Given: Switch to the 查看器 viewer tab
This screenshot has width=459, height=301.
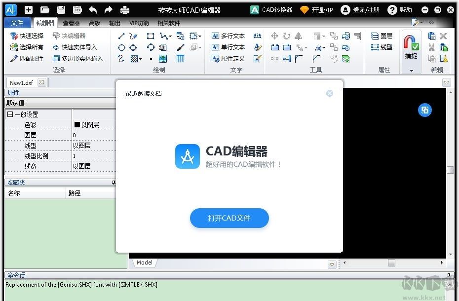Looking at the screenshot, I should [x=73, y=22].
